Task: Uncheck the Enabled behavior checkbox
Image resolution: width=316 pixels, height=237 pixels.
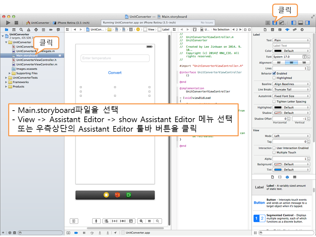Action: [274, 73]
